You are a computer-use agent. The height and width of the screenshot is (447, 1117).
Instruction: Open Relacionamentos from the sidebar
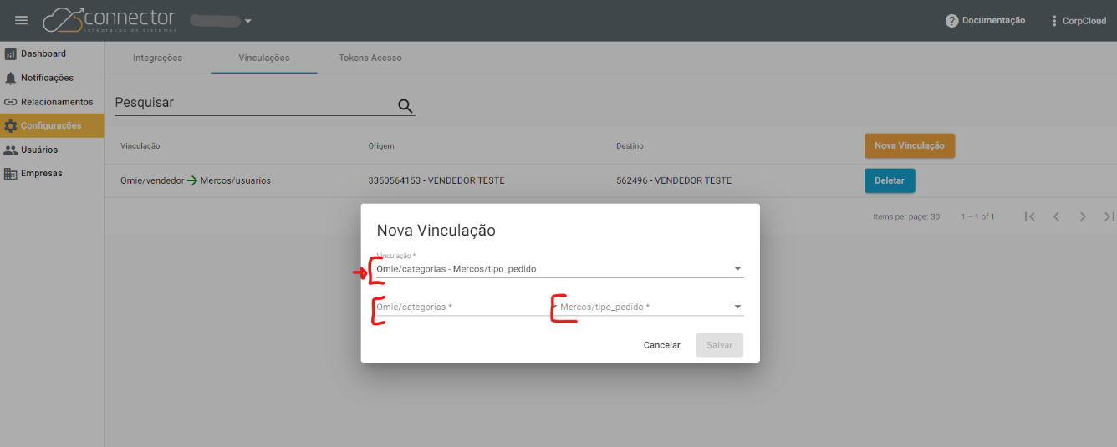(52, 102)
